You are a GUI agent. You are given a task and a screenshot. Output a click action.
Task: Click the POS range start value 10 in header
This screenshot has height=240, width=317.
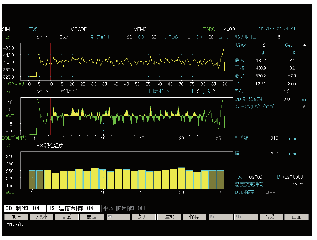188,37
